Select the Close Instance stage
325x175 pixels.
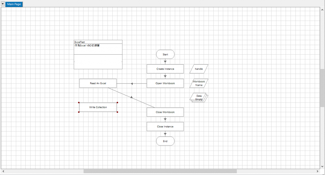pos(165,126)
